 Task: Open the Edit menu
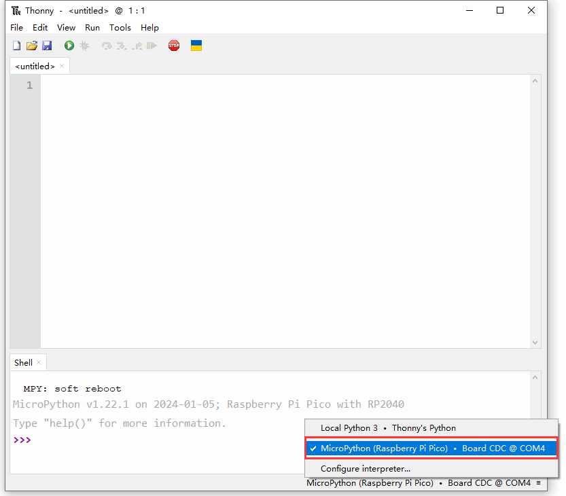[x=40, y=28]
